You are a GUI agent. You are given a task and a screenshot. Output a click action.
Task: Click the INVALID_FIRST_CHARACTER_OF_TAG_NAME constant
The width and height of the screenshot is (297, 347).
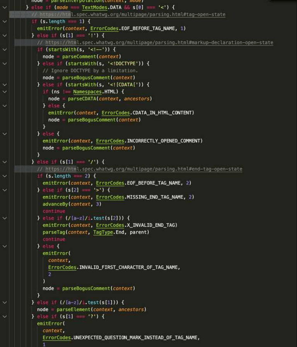(128, 267)
